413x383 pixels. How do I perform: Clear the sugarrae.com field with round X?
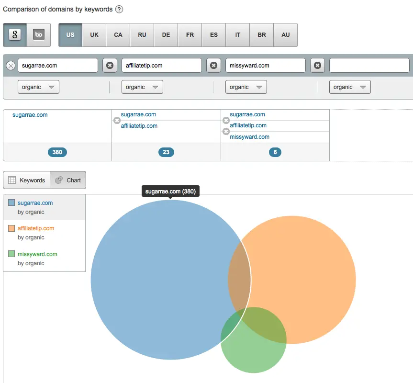[11, 66]
